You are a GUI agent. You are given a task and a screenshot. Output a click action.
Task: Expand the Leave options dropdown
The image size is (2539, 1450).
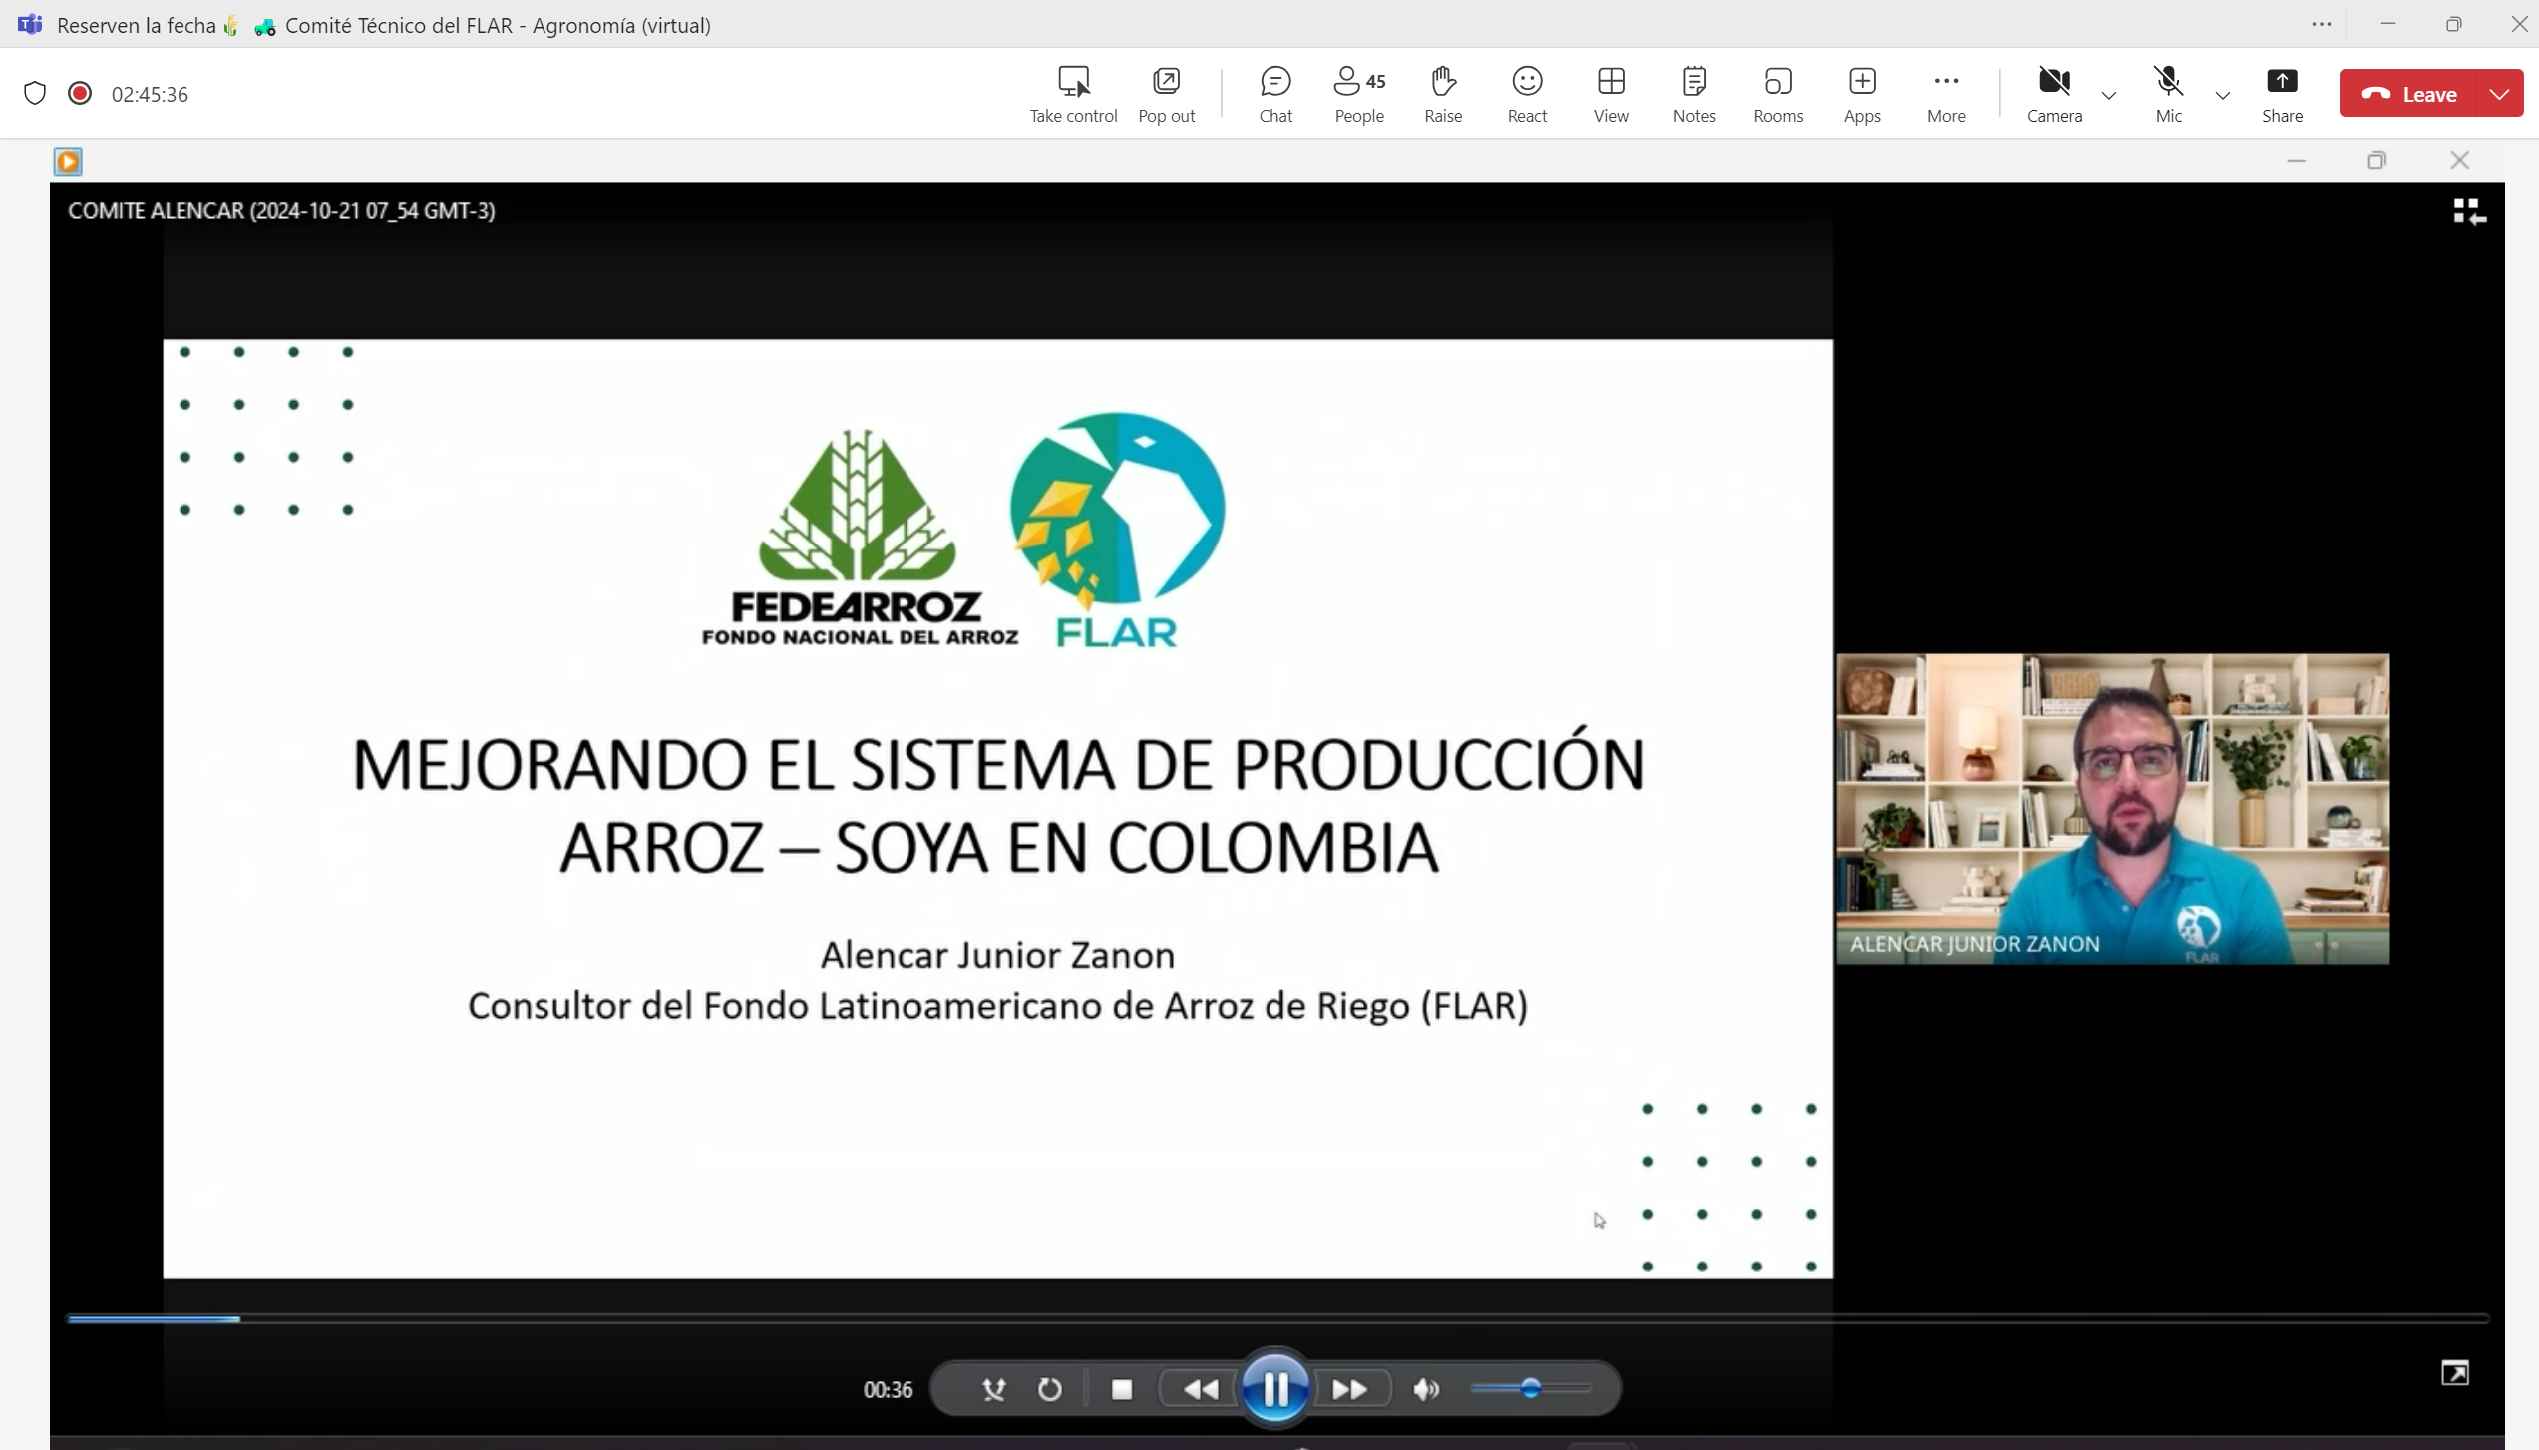(2501, 94)
